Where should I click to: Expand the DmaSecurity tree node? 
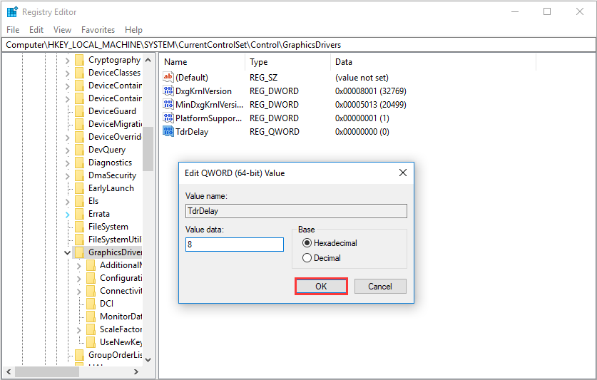click(67, 176)
